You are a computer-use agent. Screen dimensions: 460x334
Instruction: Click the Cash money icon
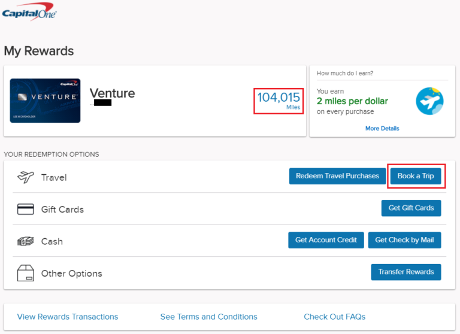(x=26, y=241)
